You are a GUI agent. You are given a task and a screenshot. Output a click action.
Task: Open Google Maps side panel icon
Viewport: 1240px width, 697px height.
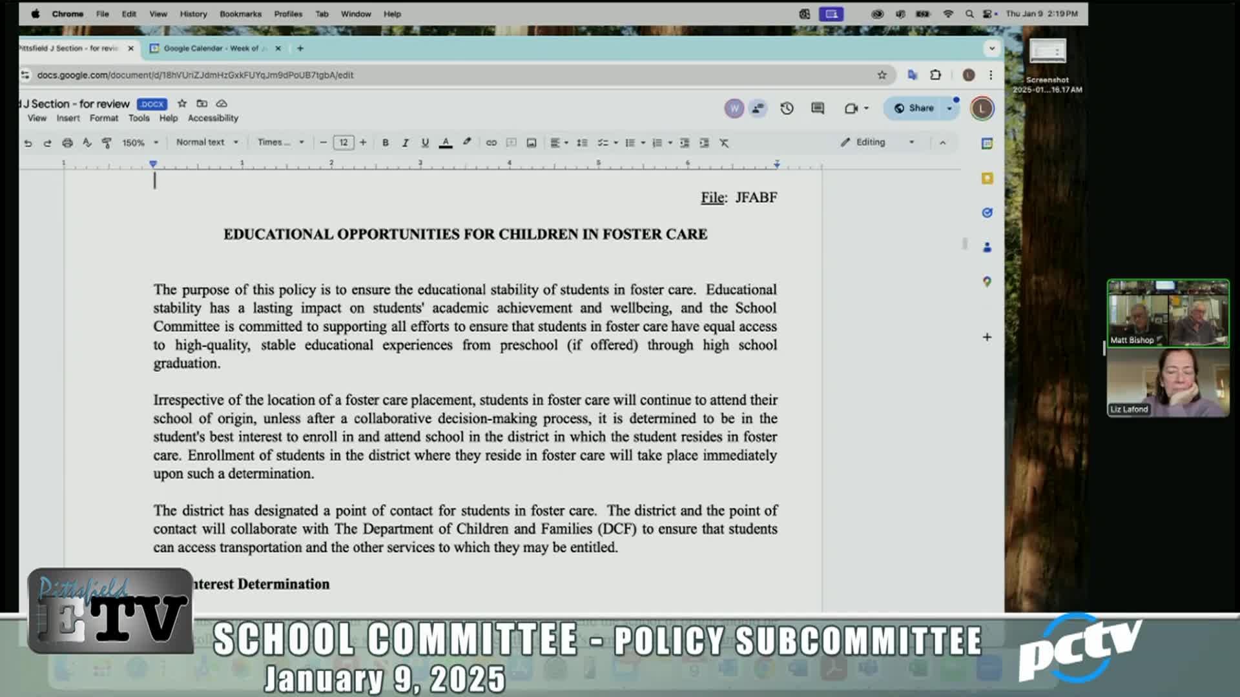tap(987, 281)
